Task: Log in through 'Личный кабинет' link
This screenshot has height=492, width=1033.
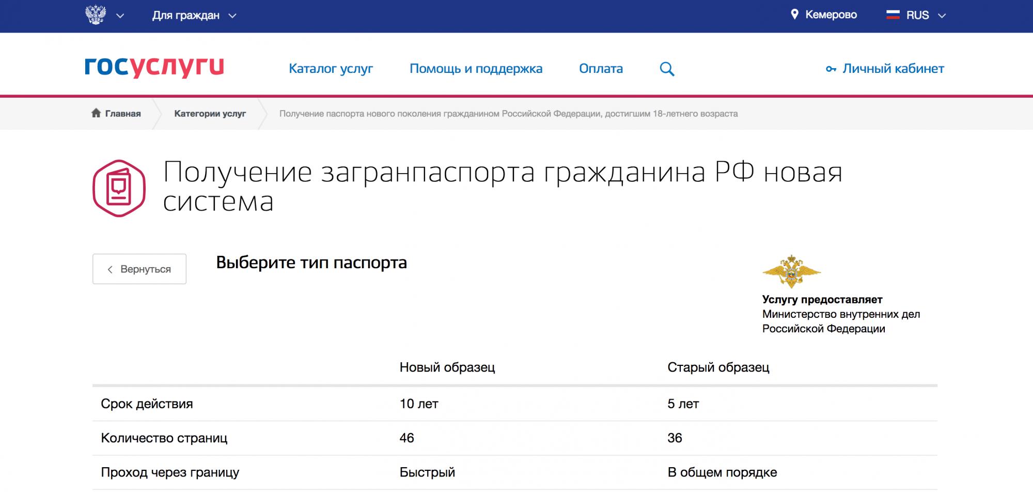Action: [893, 69]
